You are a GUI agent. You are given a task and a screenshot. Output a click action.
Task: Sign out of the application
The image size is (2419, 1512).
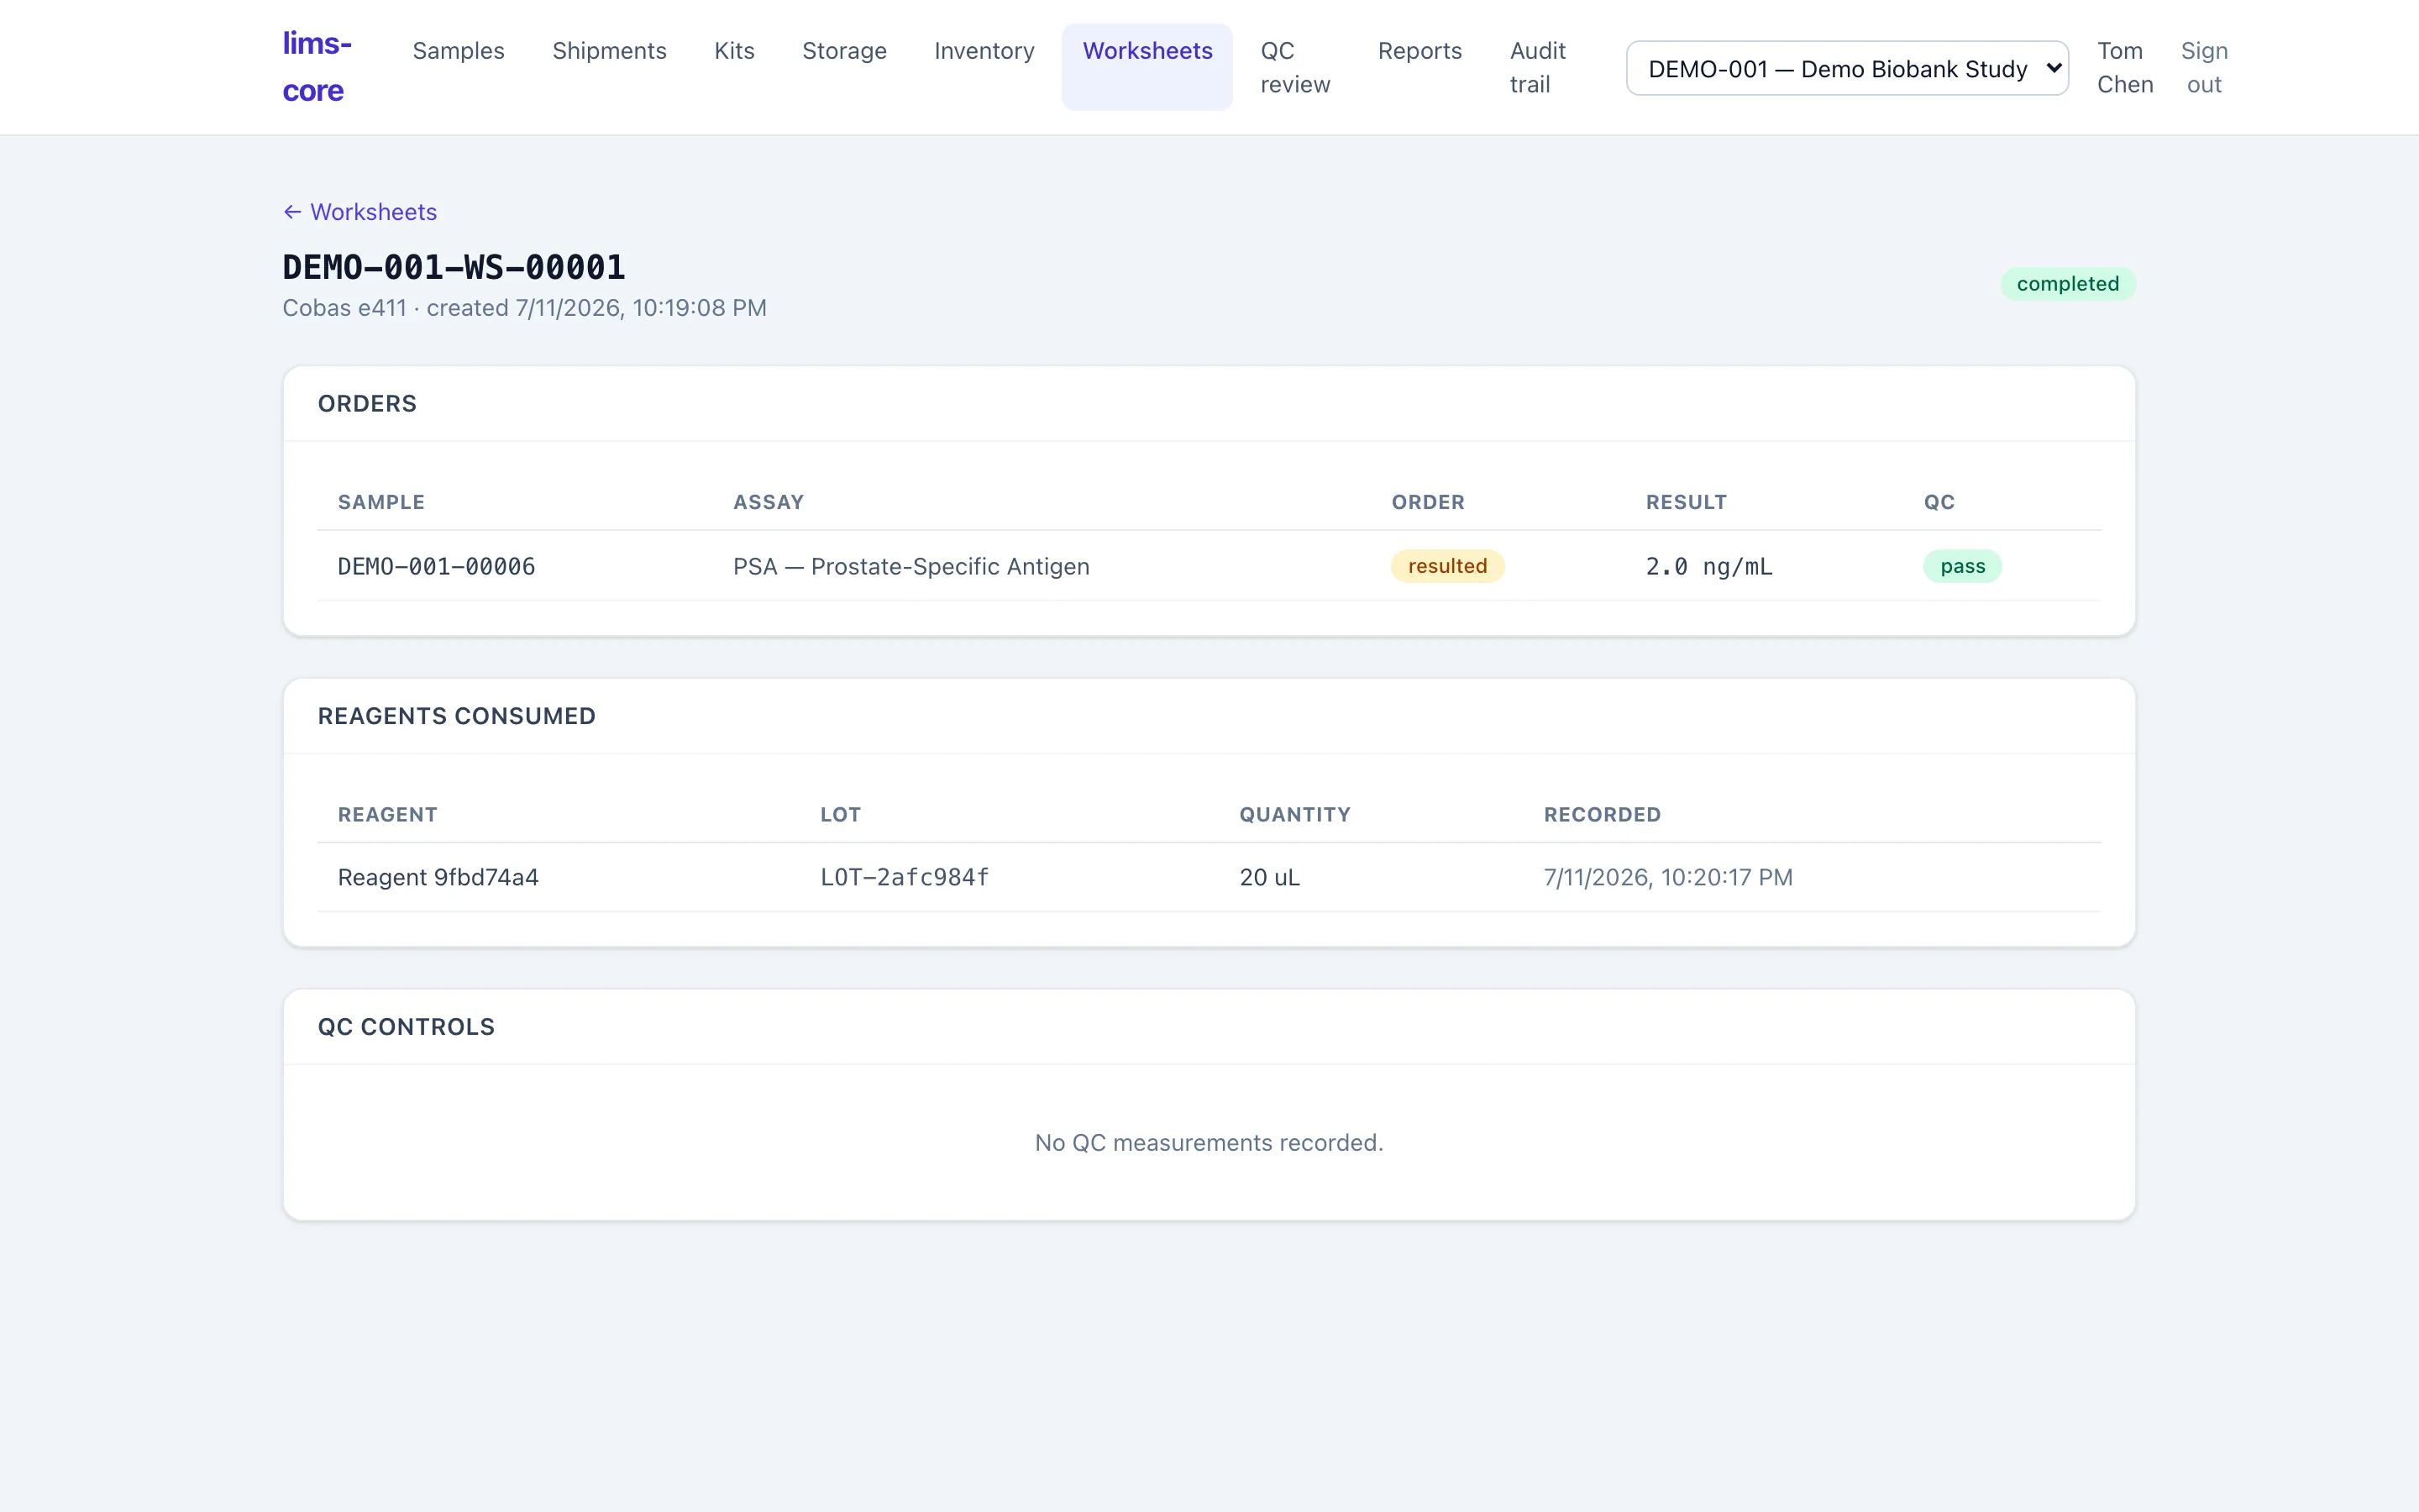click(2203, 67)
